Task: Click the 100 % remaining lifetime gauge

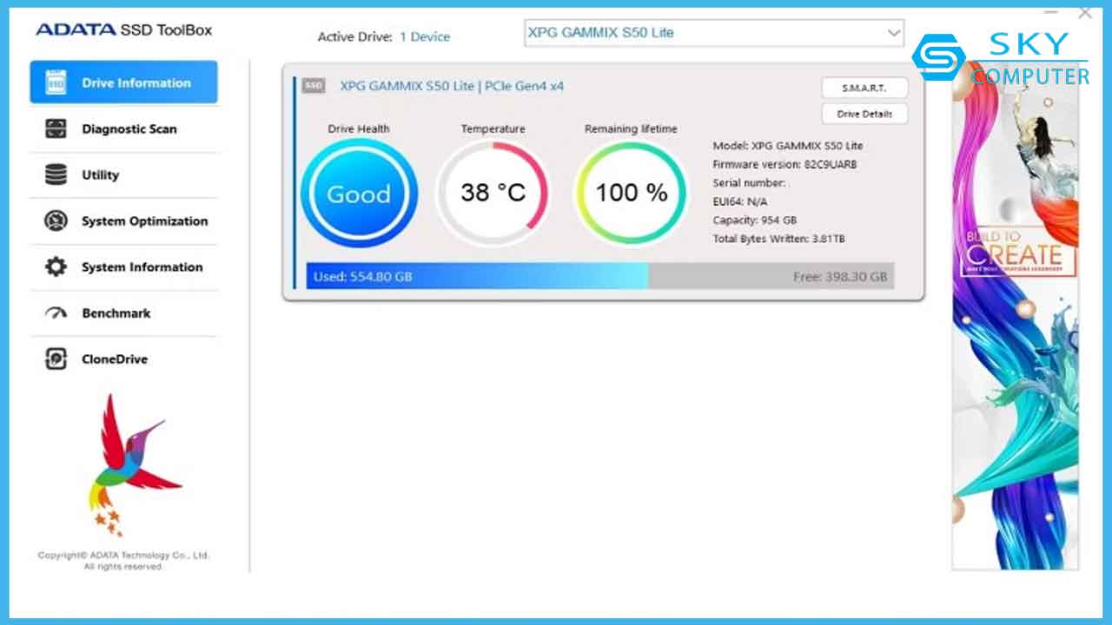Action: click(631, 193)
